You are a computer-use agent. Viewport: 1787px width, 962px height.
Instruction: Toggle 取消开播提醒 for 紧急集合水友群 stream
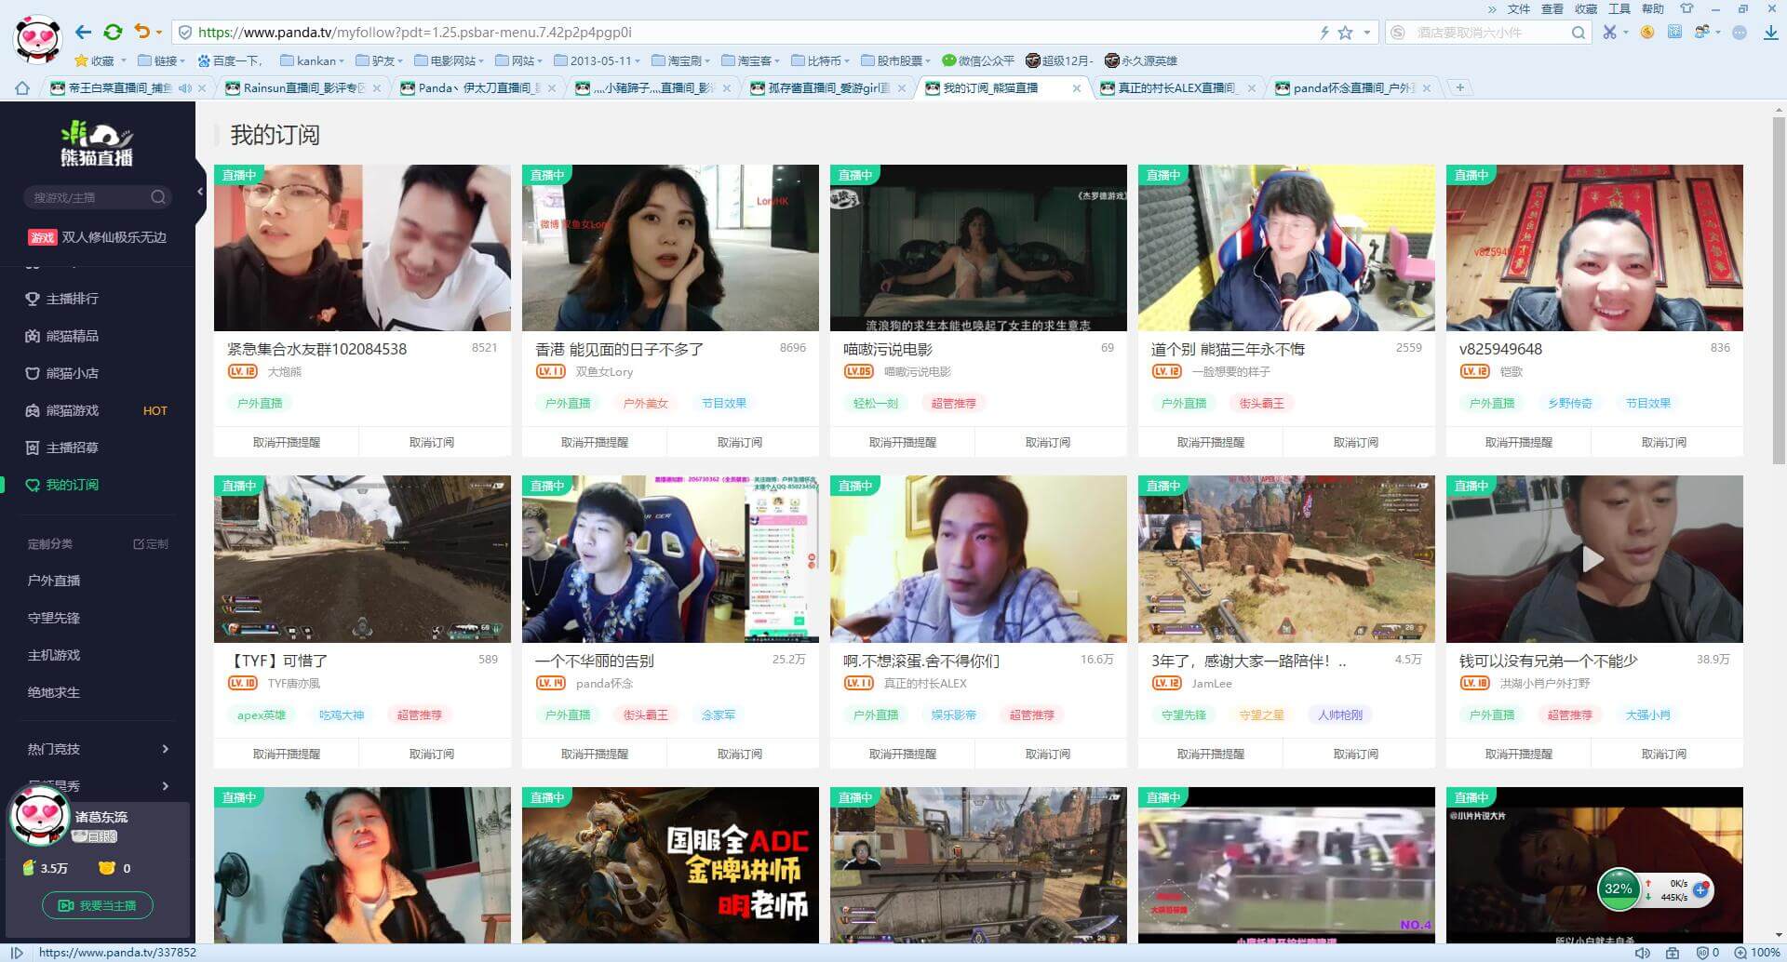(x=286, y=443)
